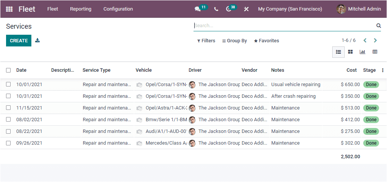Viewport: 387px width, 182px height.
Task: Open Opel/Corsa vehicle link in 10/01/2021 row
Action: pyautogui.click(x=166, y=85)
